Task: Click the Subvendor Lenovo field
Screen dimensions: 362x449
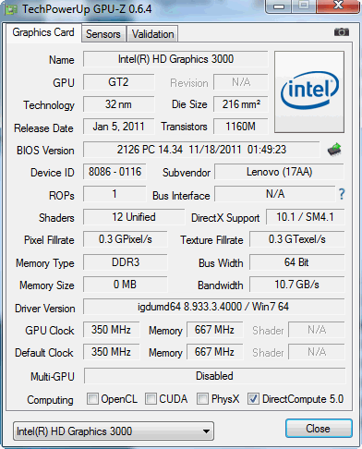Action: (x=279, y=172)
